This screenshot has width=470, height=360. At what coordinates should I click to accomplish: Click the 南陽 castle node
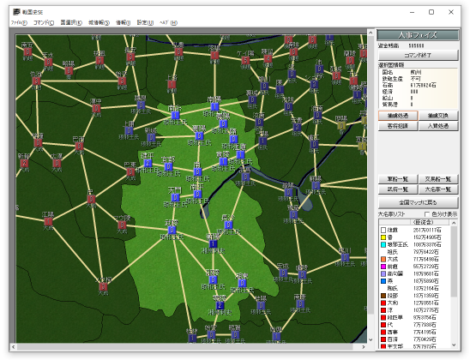[214, 106]
